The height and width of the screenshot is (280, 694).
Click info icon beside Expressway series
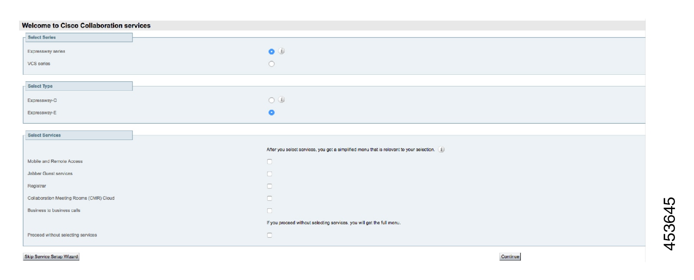281,51
